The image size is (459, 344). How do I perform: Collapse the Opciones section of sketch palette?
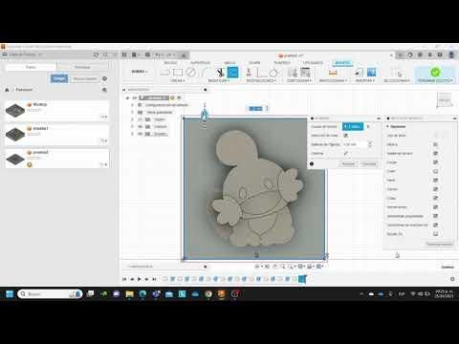pyautogui.click(x=388, y=126)
